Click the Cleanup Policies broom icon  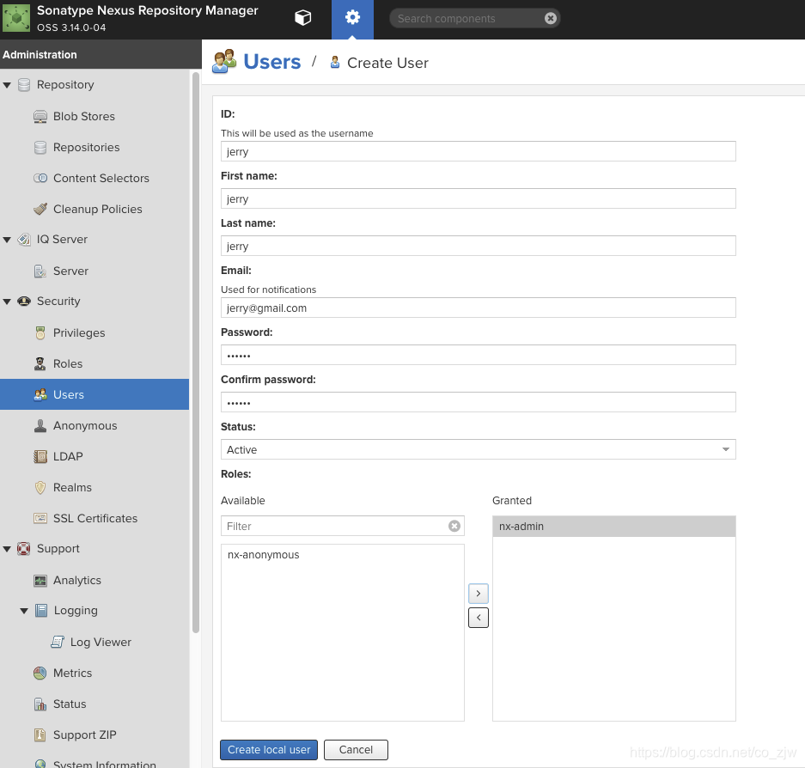[40, 209]
